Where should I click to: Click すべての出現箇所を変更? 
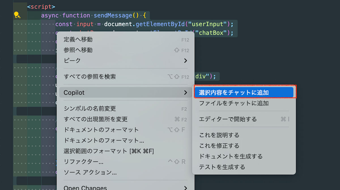(x=126, y=119)
